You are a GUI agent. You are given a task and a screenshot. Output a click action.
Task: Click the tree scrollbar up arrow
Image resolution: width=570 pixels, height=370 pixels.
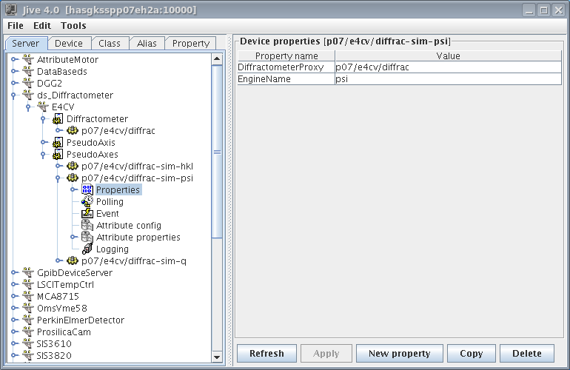(x=217, y=58)
